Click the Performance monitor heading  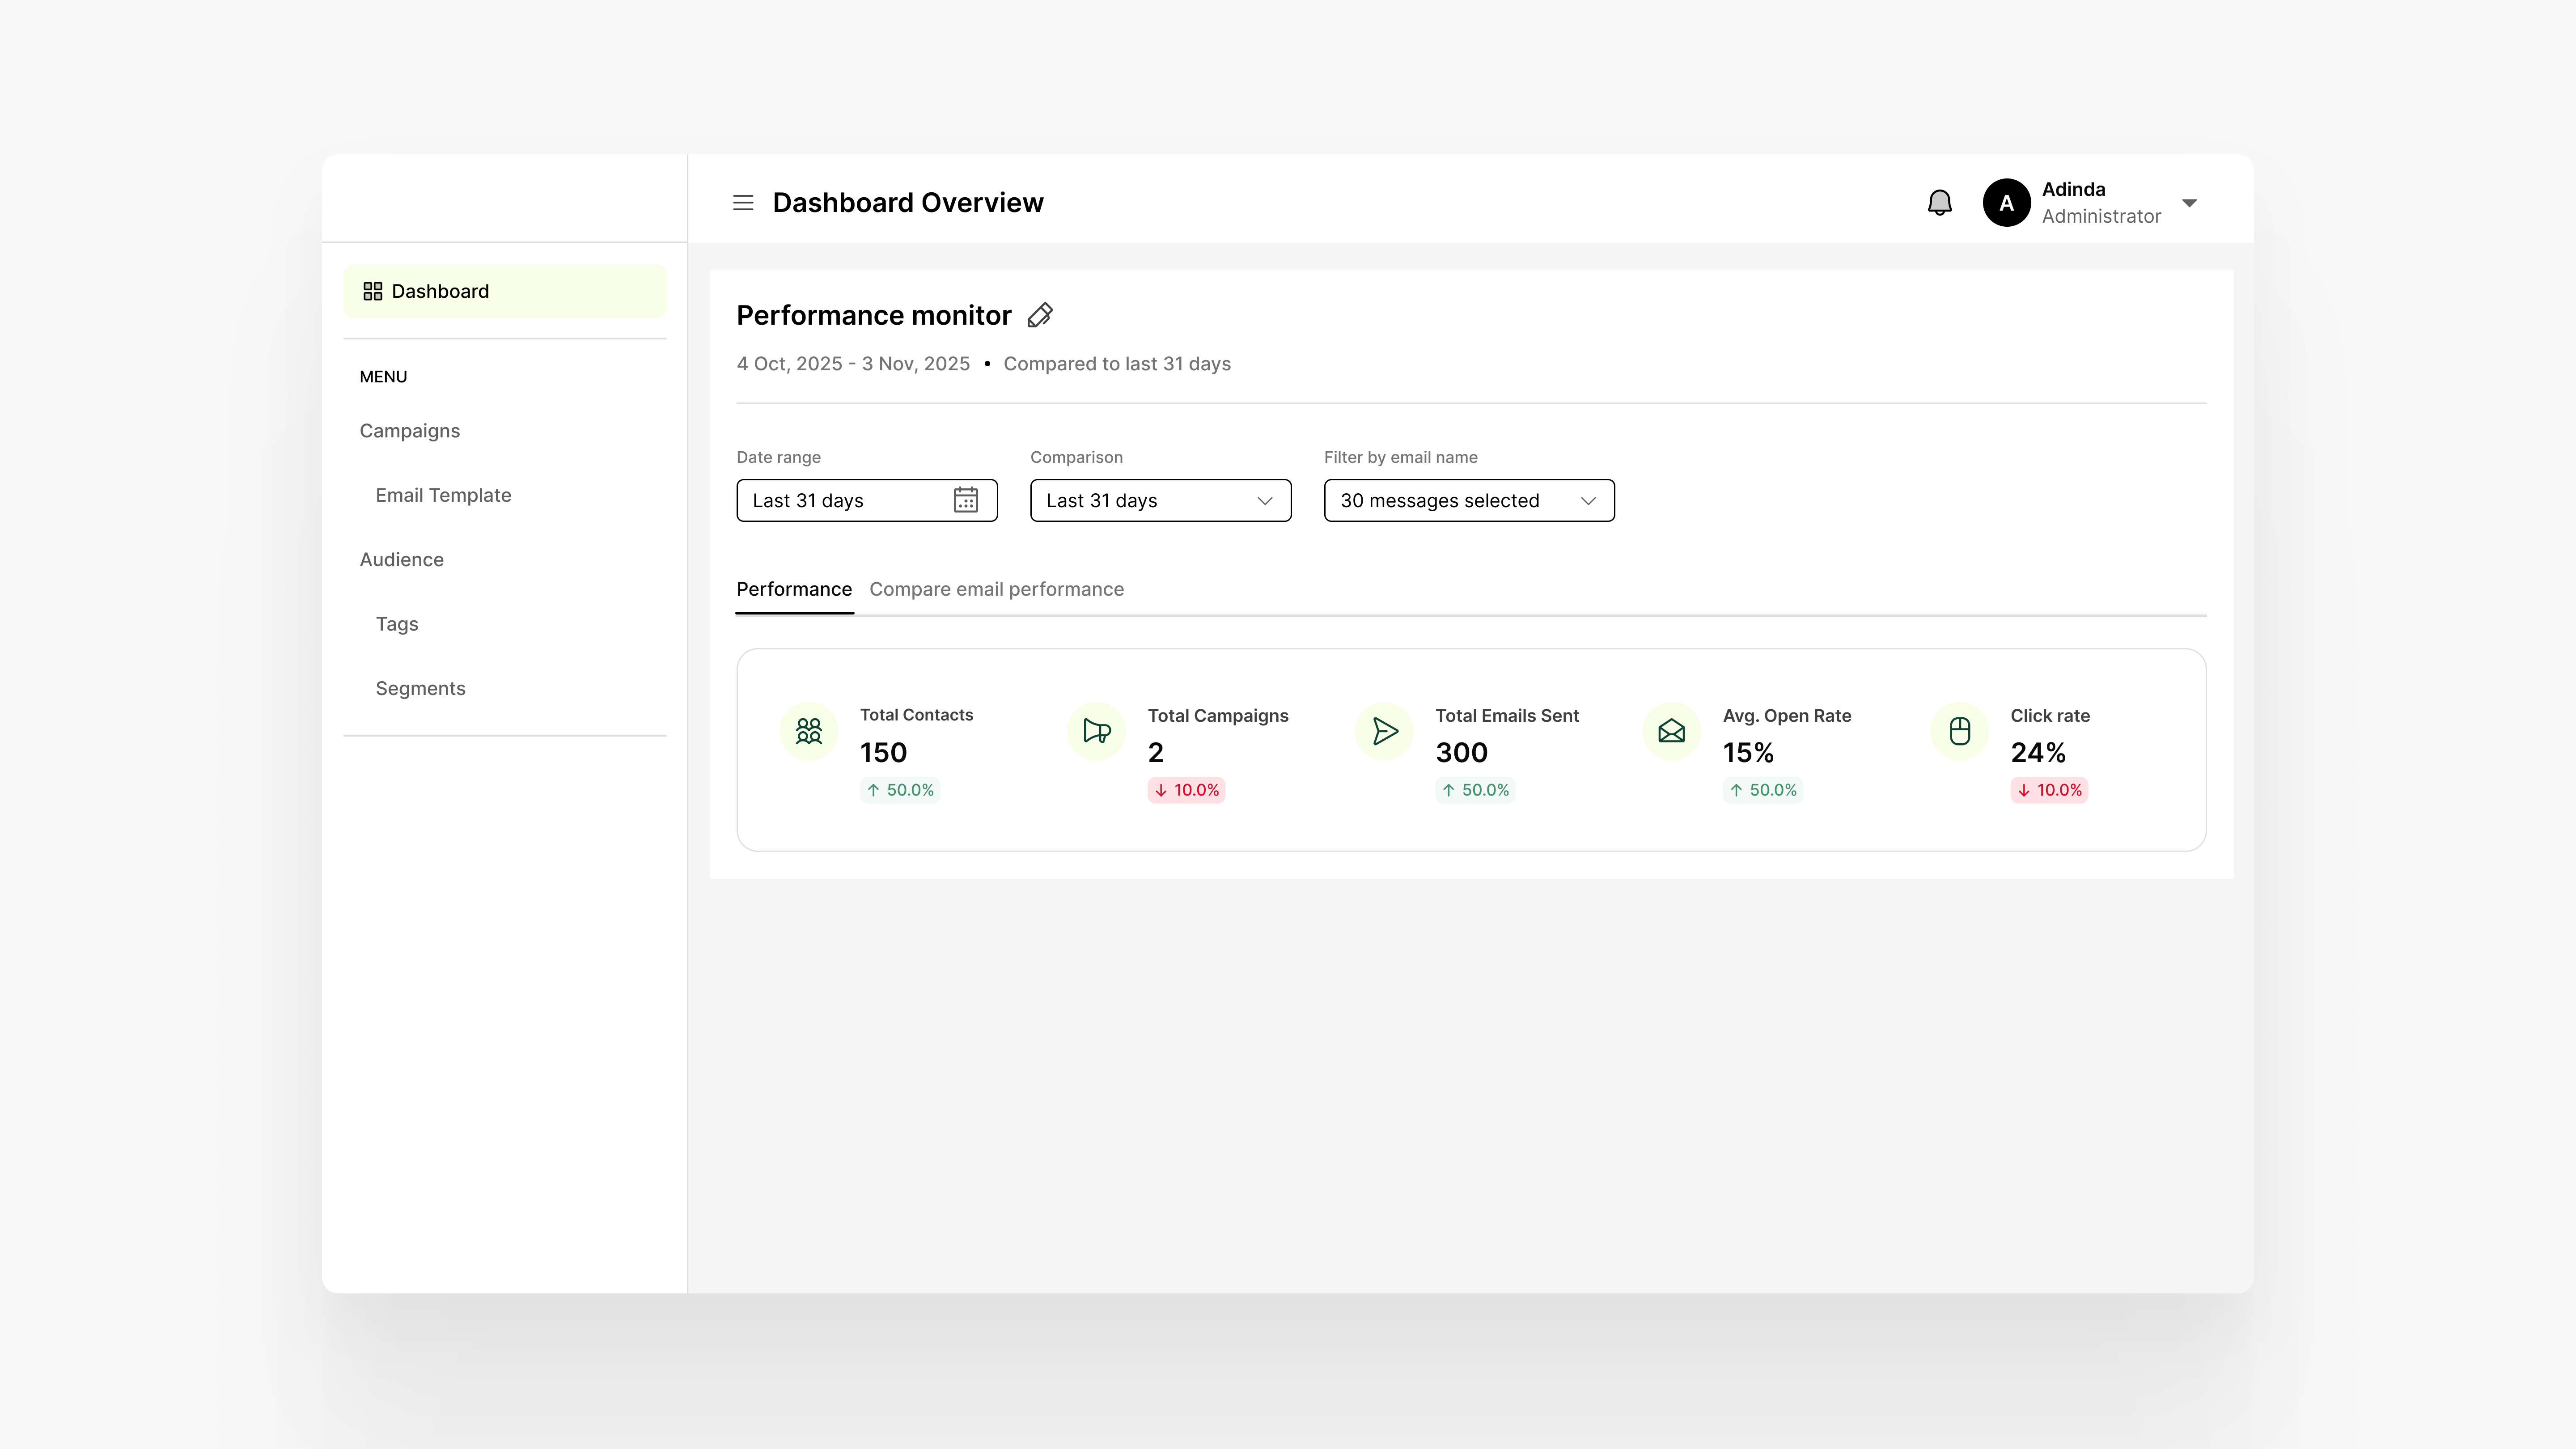(874, 316)
